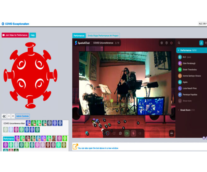Screen dimensions: 207x172
Task: Click the photo avatar in Performance room
Action: tap(54, 138)
